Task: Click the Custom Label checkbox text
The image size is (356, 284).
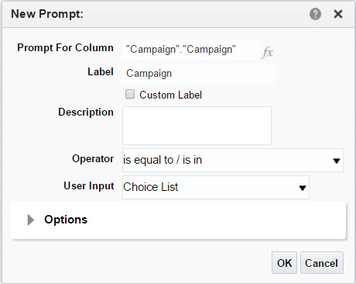Action: [x=170, y=95]
